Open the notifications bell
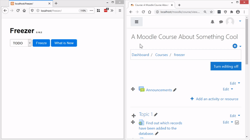 (x=212, y=22)
